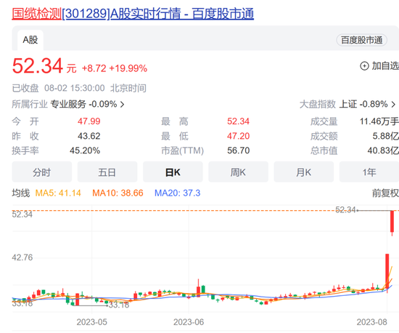Expand the 上证 index chevron
Image resolution: width=399 pixels, height=333 pixels.
pos(393,105)
